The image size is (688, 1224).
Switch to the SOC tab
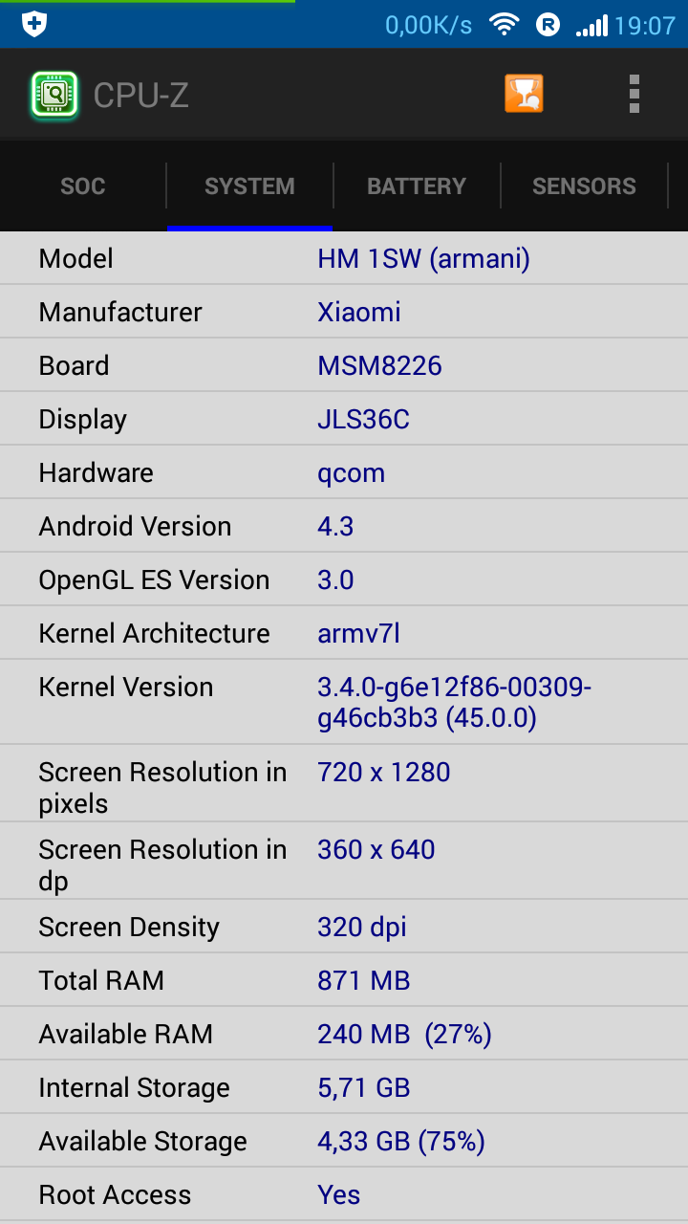[83, 186]
